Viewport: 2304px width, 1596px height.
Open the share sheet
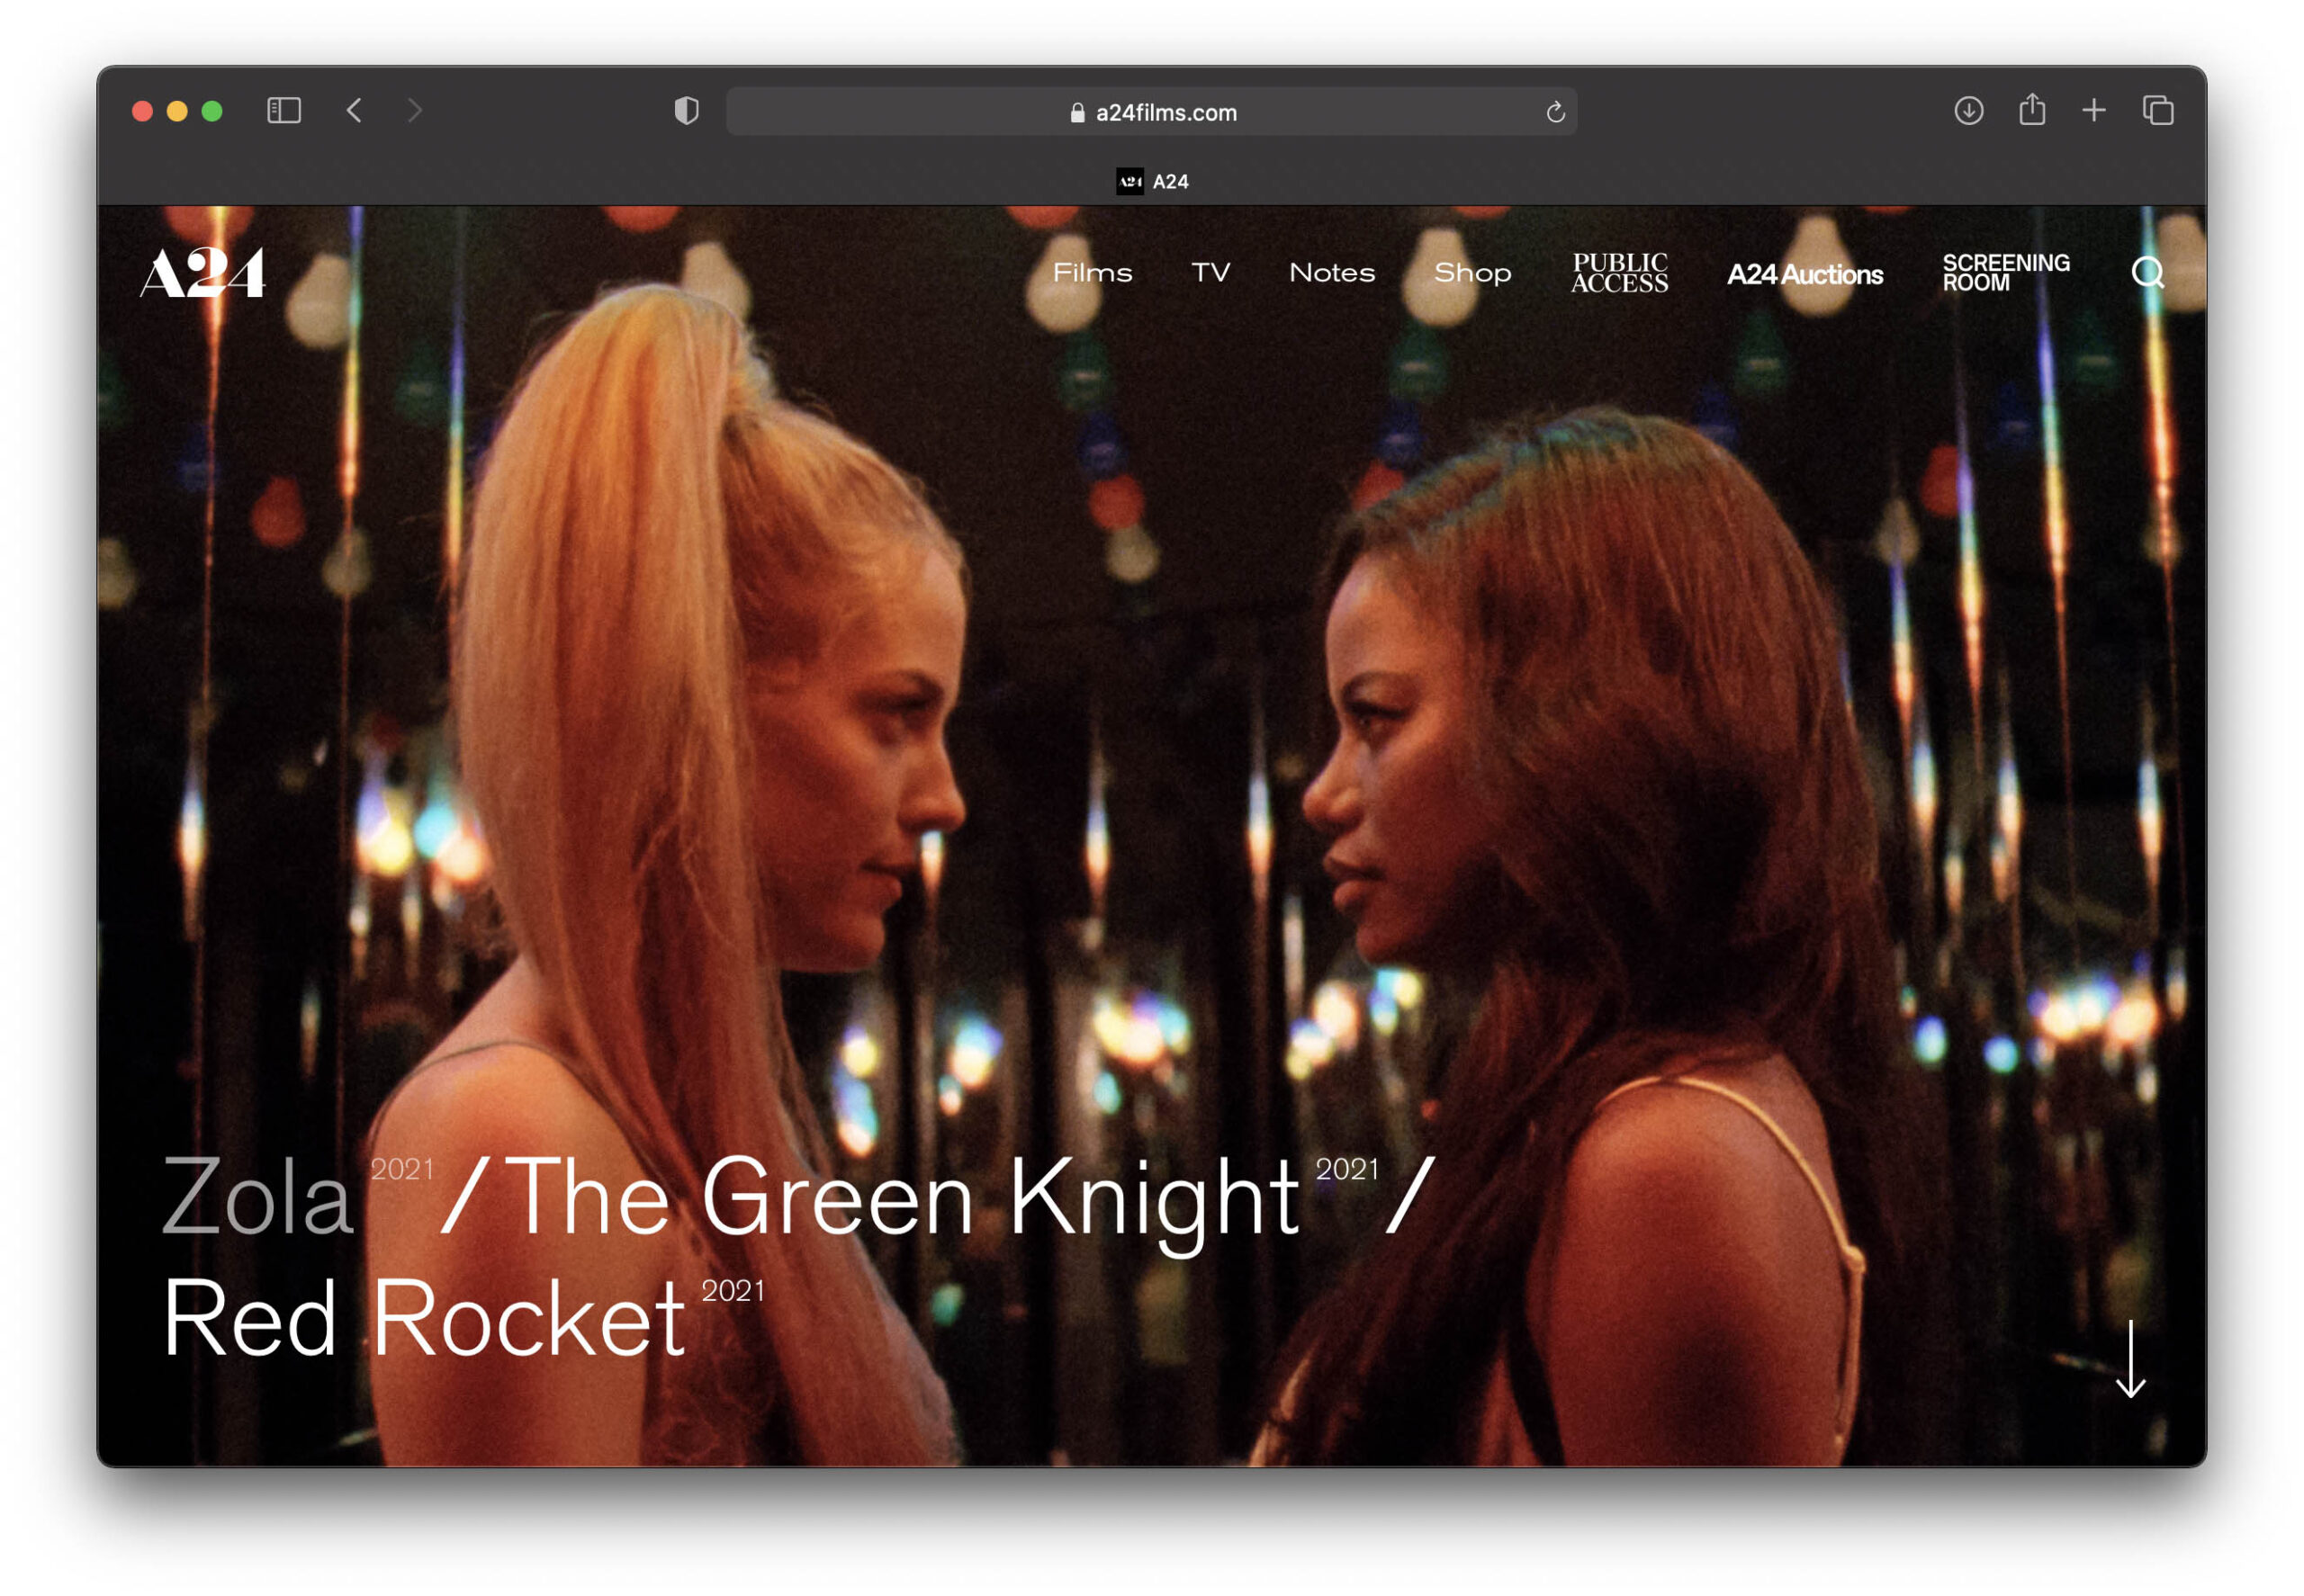click(x=2031, y=110)
